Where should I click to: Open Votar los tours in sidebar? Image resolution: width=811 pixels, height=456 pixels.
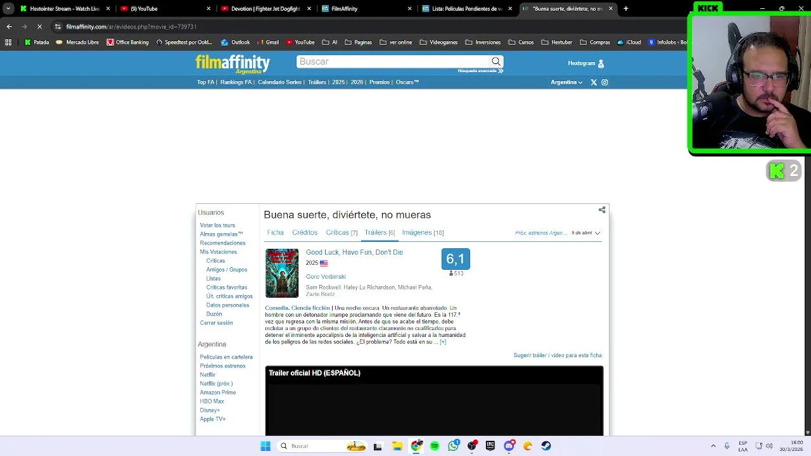[x=217, y=225]
